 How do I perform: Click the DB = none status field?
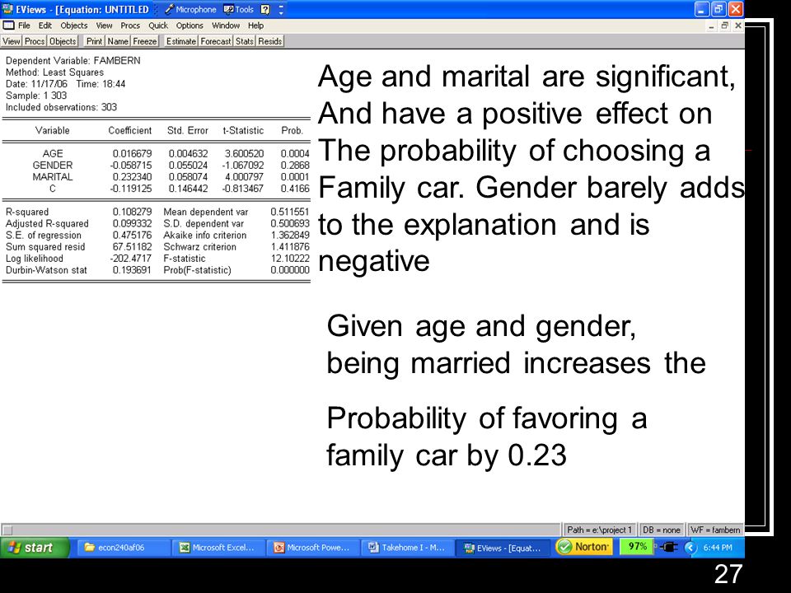pos(662,530)
